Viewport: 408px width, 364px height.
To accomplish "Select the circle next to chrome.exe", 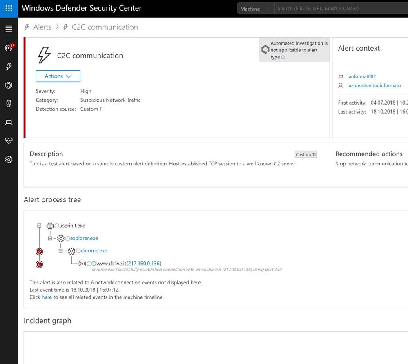I will tap(78, 251).
